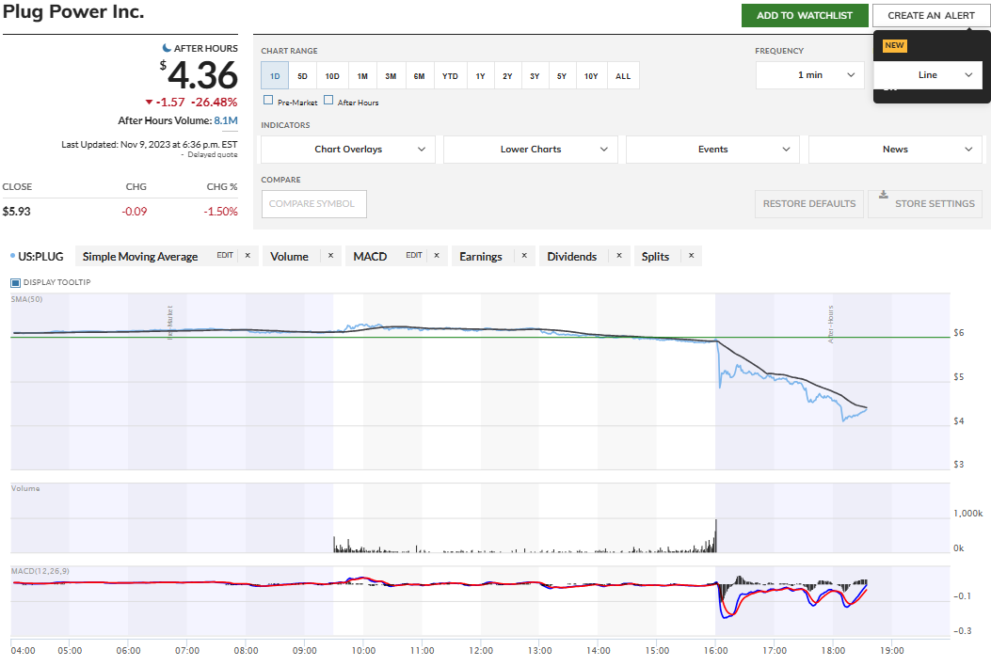This screenshot has width=991, height=666.
Task: Toggle the Display Tooltip checkbox
Action: (16, 282)
